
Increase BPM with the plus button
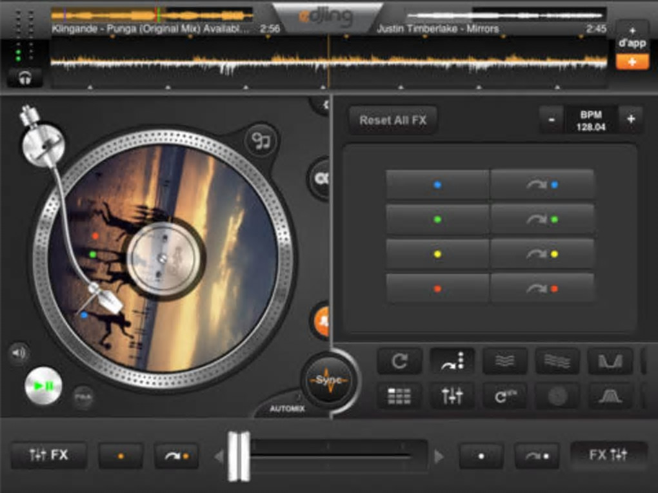[630, 120]
